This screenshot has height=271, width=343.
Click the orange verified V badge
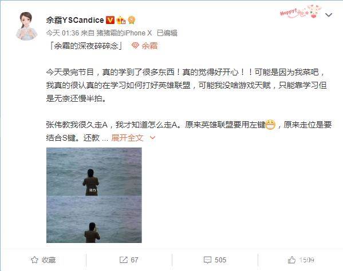pyautogui.click(x=111, y=20)
